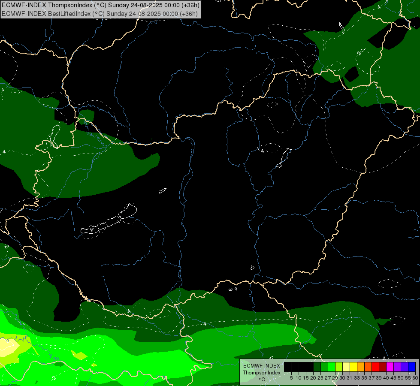Pick the magenta 40–45 legend swatch
420x386 pixels.
click(390, 367)
